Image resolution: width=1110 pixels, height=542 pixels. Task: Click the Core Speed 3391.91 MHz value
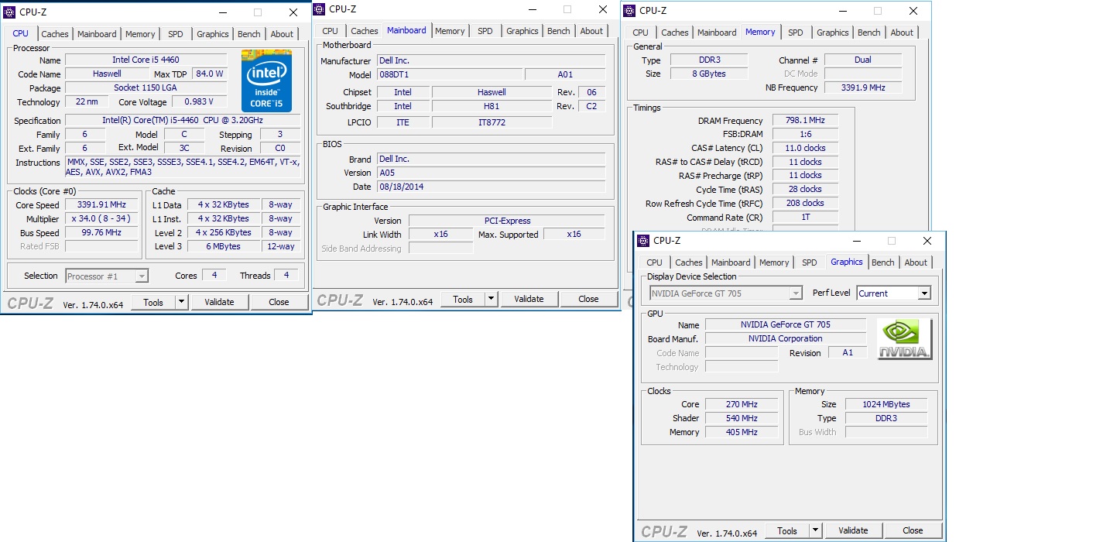click(101, 205)
